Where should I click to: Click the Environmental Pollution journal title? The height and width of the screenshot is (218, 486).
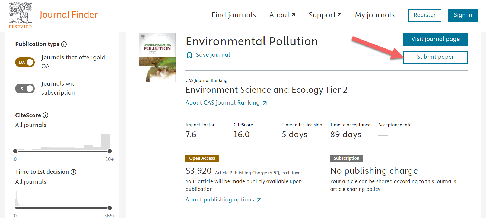(x=252, y=41)
